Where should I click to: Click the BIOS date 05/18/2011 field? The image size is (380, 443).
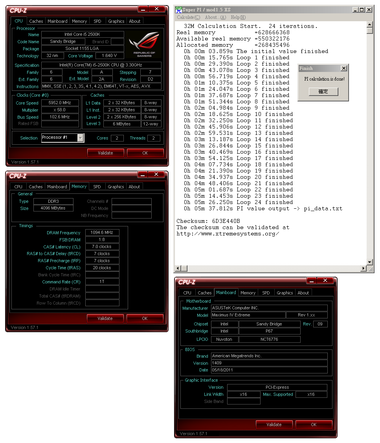pyautogui.click(x=269, y=370)
